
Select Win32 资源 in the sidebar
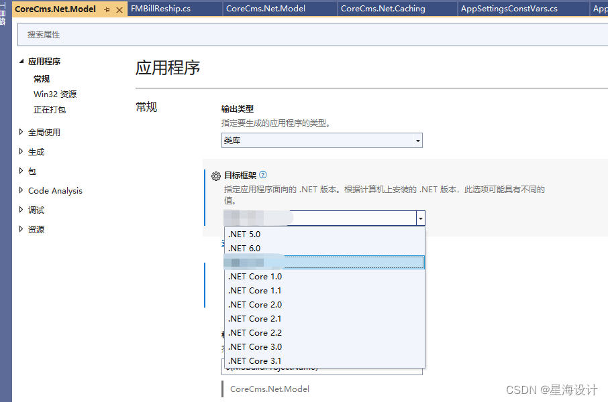coord(55,94)
